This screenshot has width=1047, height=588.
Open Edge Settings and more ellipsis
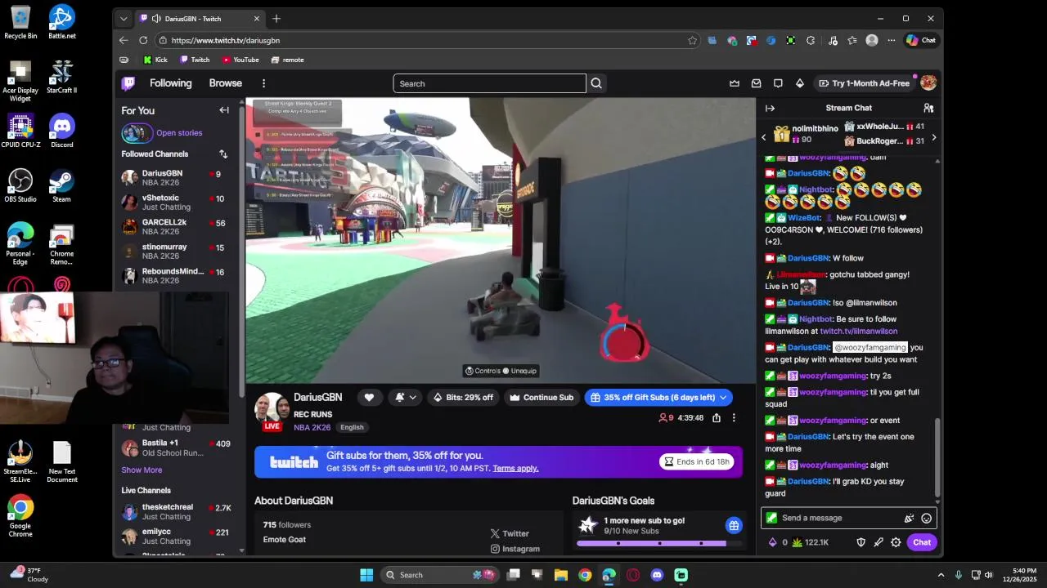point(891,40)
